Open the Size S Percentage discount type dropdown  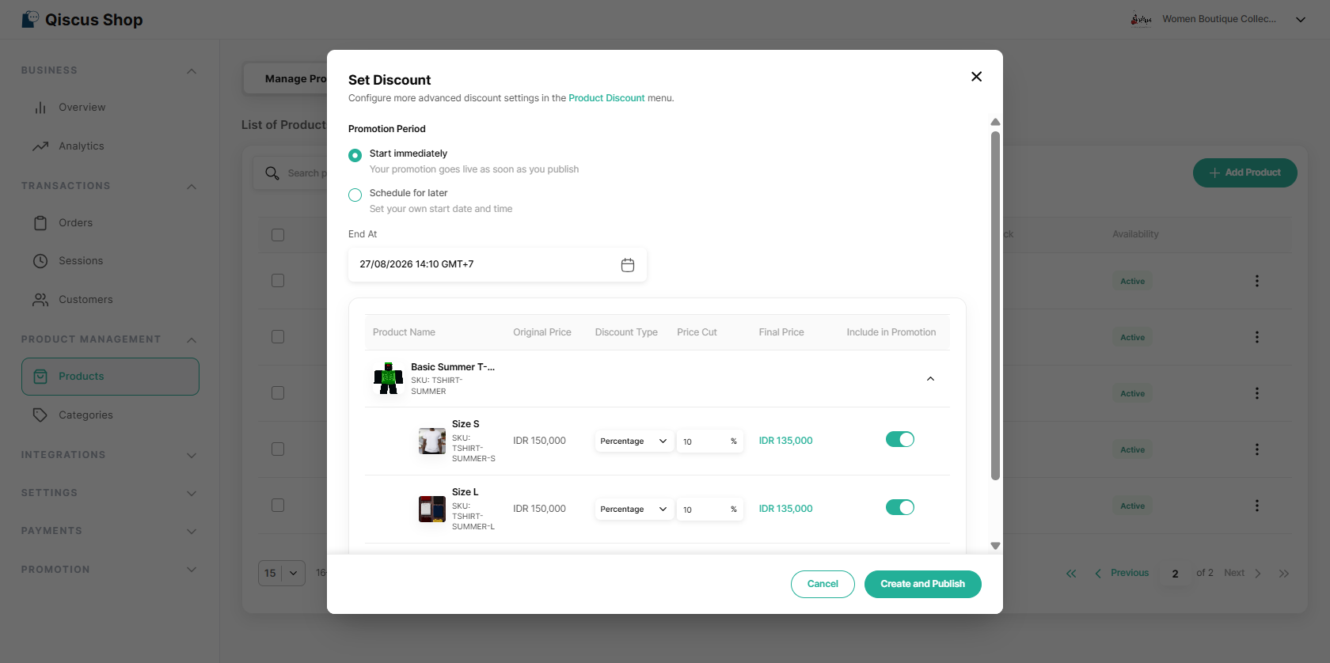(634, 441)
